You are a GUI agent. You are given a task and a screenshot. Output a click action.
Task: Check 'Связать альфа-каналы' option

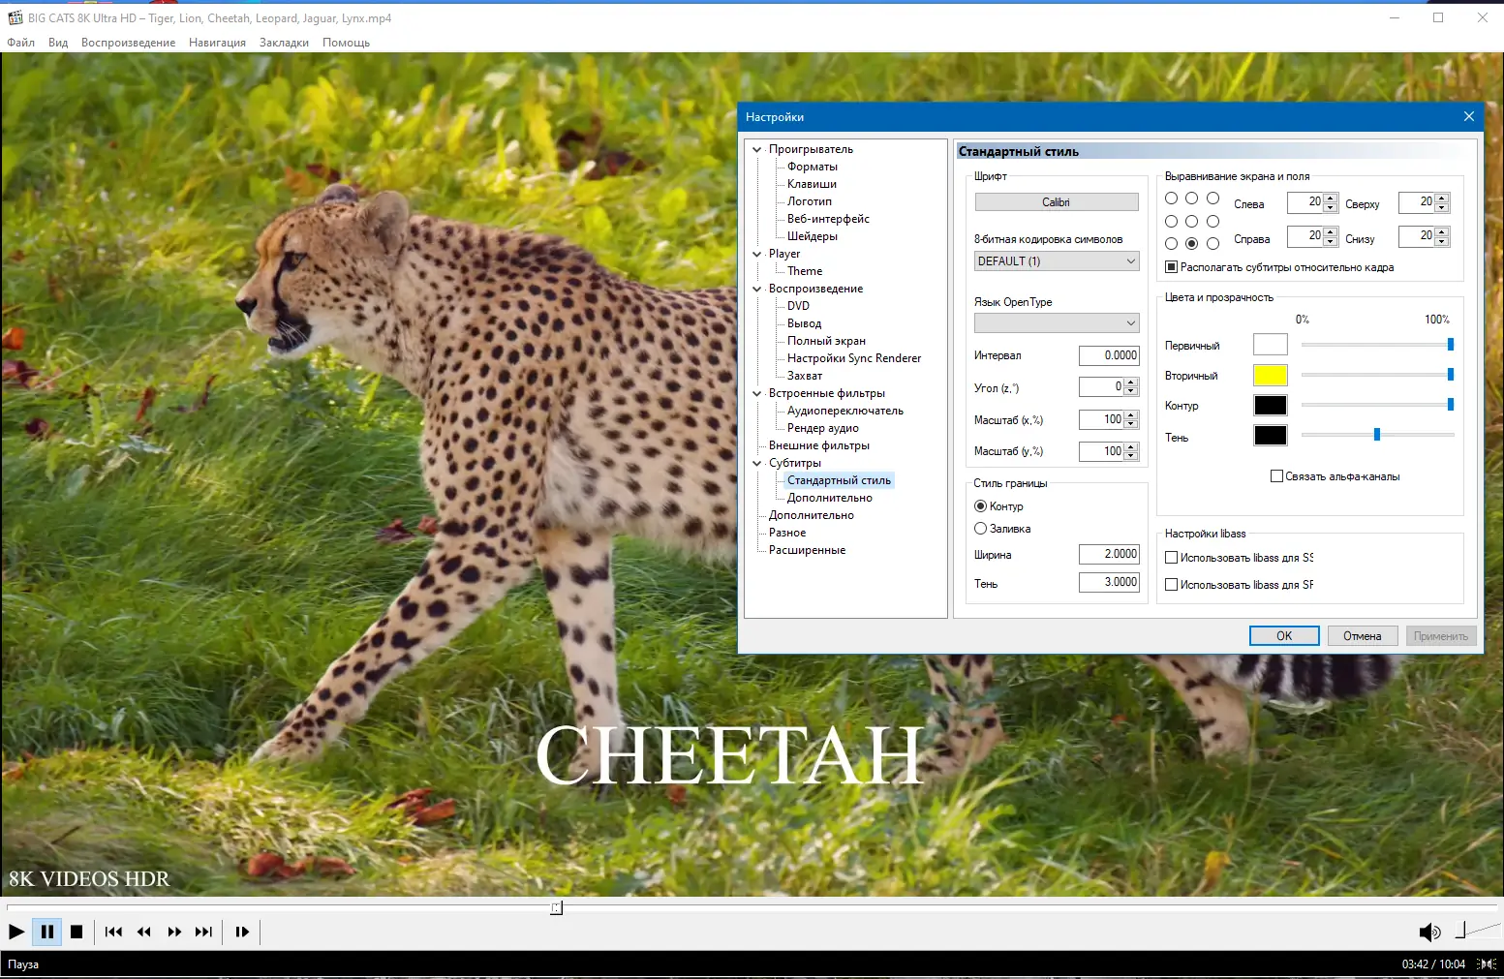tap(1276, 475)
